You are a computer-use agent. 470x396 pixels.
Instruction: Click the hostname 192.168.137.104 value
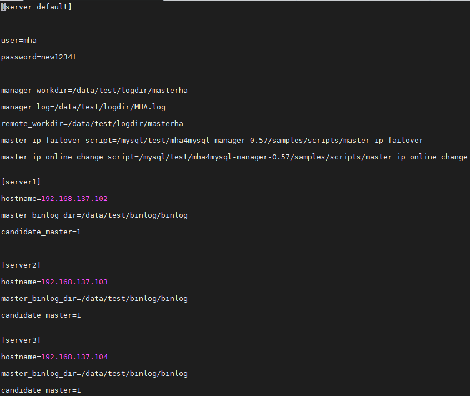[74, 357]
